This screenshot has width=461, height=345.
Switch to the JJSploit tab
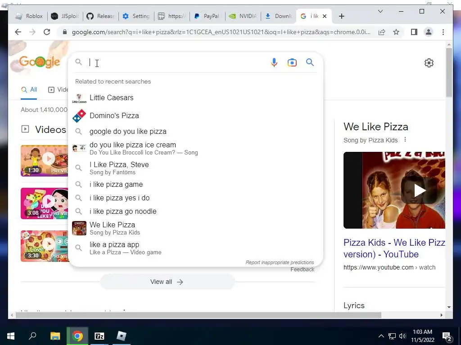pyautogui.click(x=65, y=16)
